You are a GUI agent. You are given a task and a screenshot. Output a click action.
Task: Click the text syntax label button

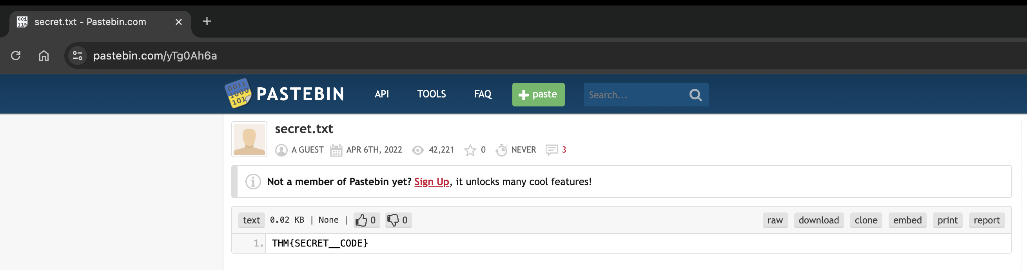coord(251,220)
